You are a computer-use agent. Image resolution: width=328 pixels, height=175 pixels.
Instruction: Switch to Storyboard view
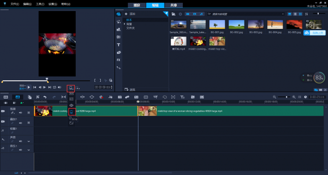[6, 97]
